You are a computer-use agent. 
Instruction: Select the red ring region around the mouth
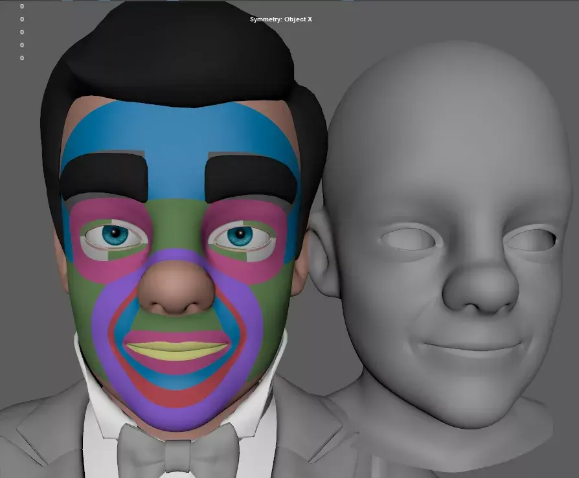point(176,396)
